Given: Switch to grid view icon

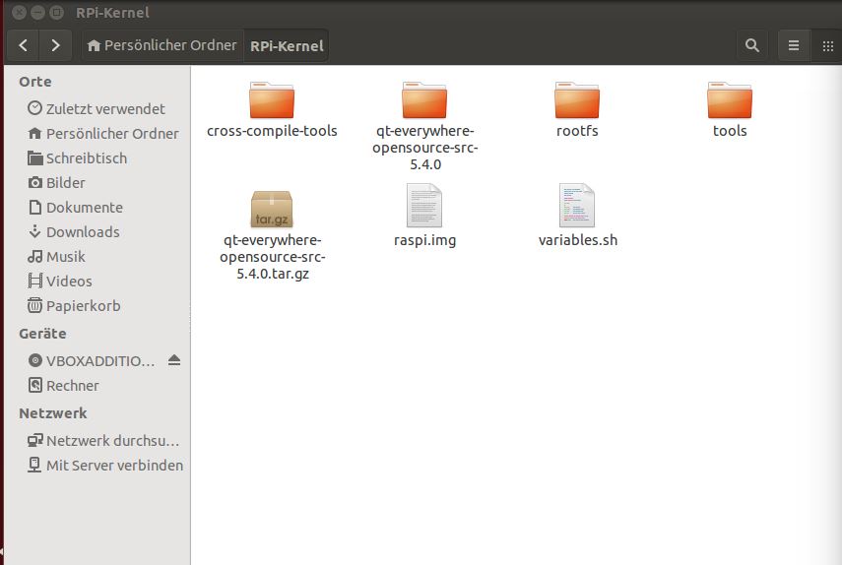Looking at the screenshot, I should 827,45.
